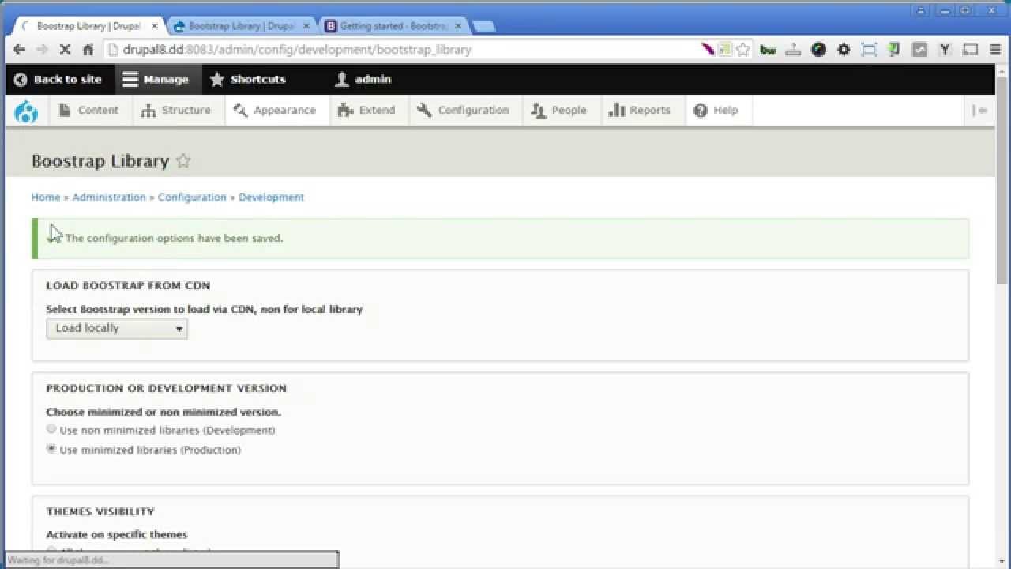Click the Y letter extension icon

click(945, 49)
